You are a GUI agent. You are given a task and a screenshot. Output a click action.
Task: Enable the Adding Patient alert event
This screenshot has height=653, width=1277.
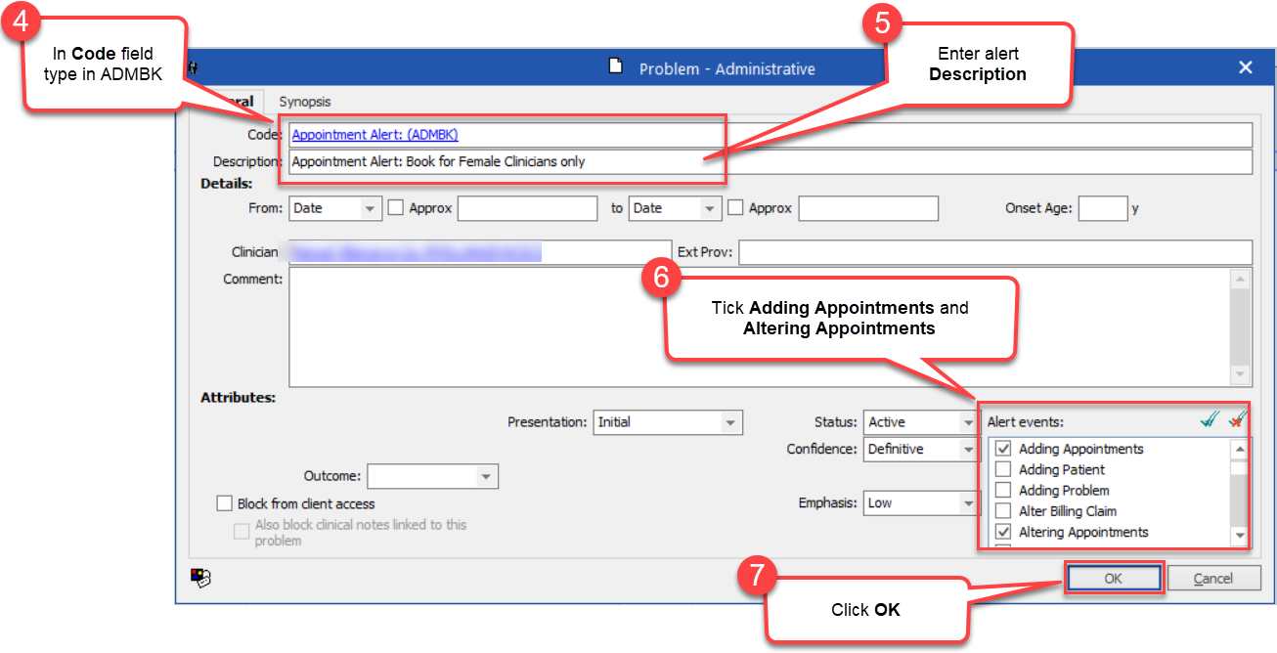(1001, 469)
